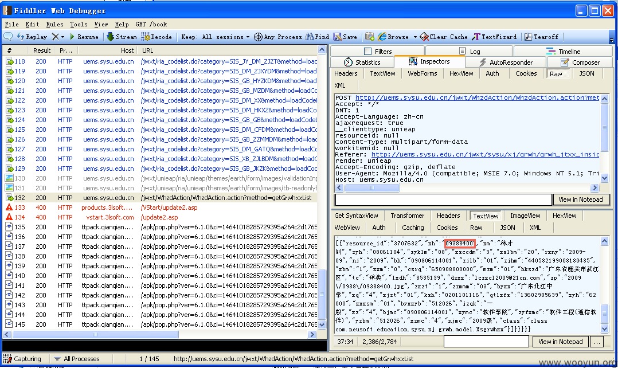The height and width of the screenshot is (368, 618).
Task: Open the File menu
Action: coord(11,25)
